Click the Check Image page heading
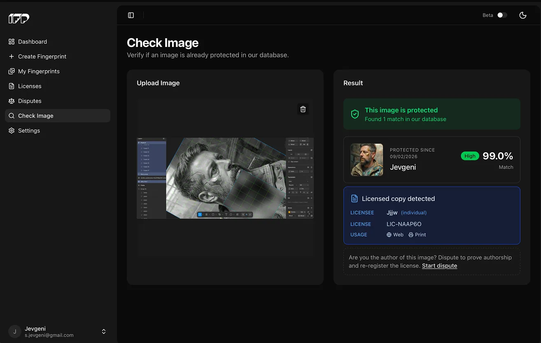The image size is (541, 343). 163,43
